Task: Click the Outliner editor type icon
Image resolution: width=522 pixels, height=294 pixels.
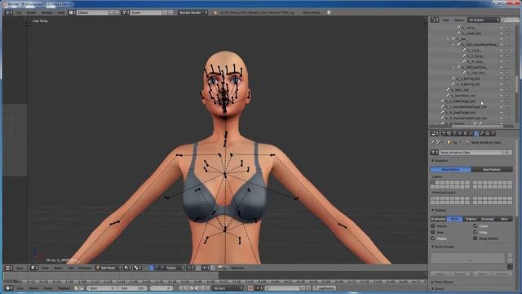Action: point(434,20)
